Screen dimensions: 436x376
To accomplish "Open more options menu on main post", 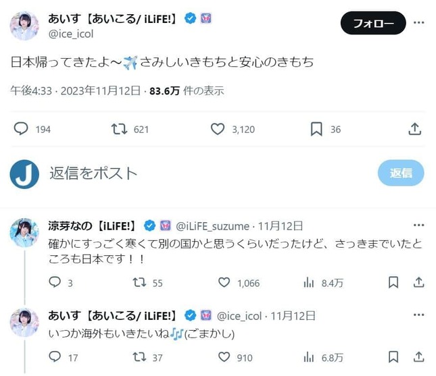I will tap(418, 22).
